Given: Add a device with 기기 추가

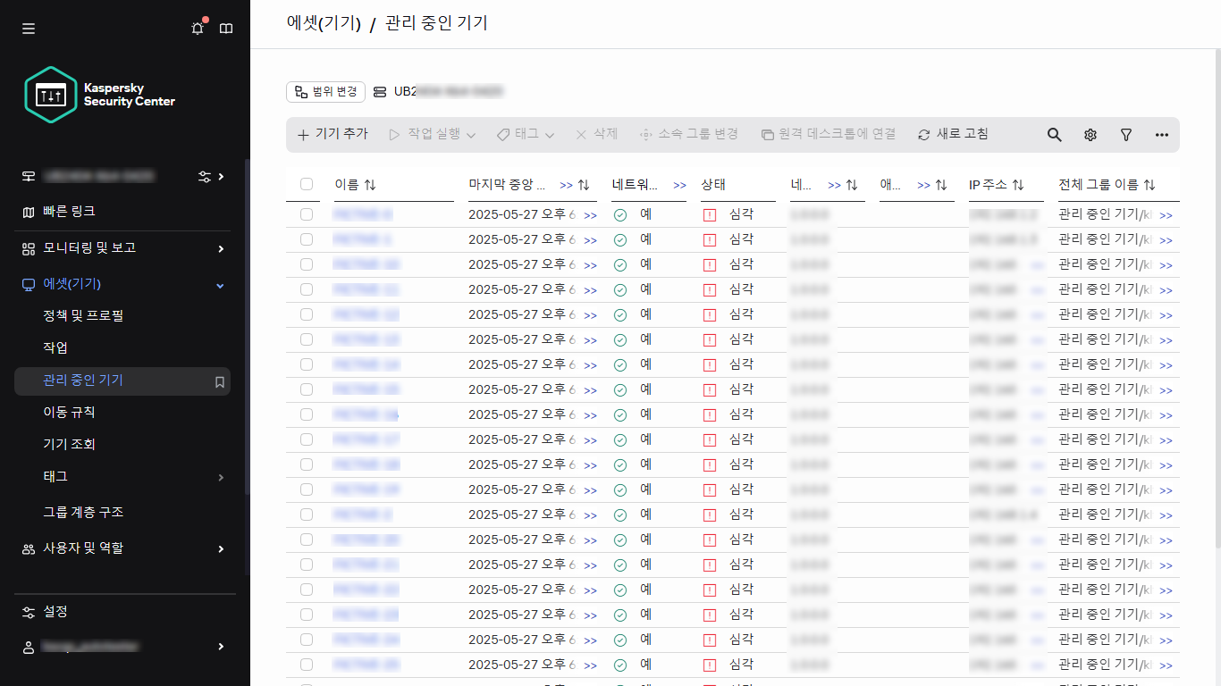Looking at the screenshot, I should tap(333, 134).
